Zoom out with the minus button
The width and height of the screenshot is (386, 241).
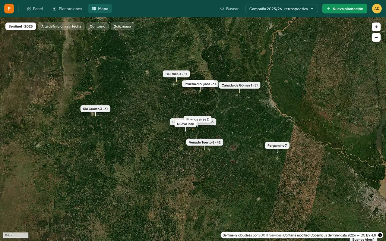(x=376, y=37)
